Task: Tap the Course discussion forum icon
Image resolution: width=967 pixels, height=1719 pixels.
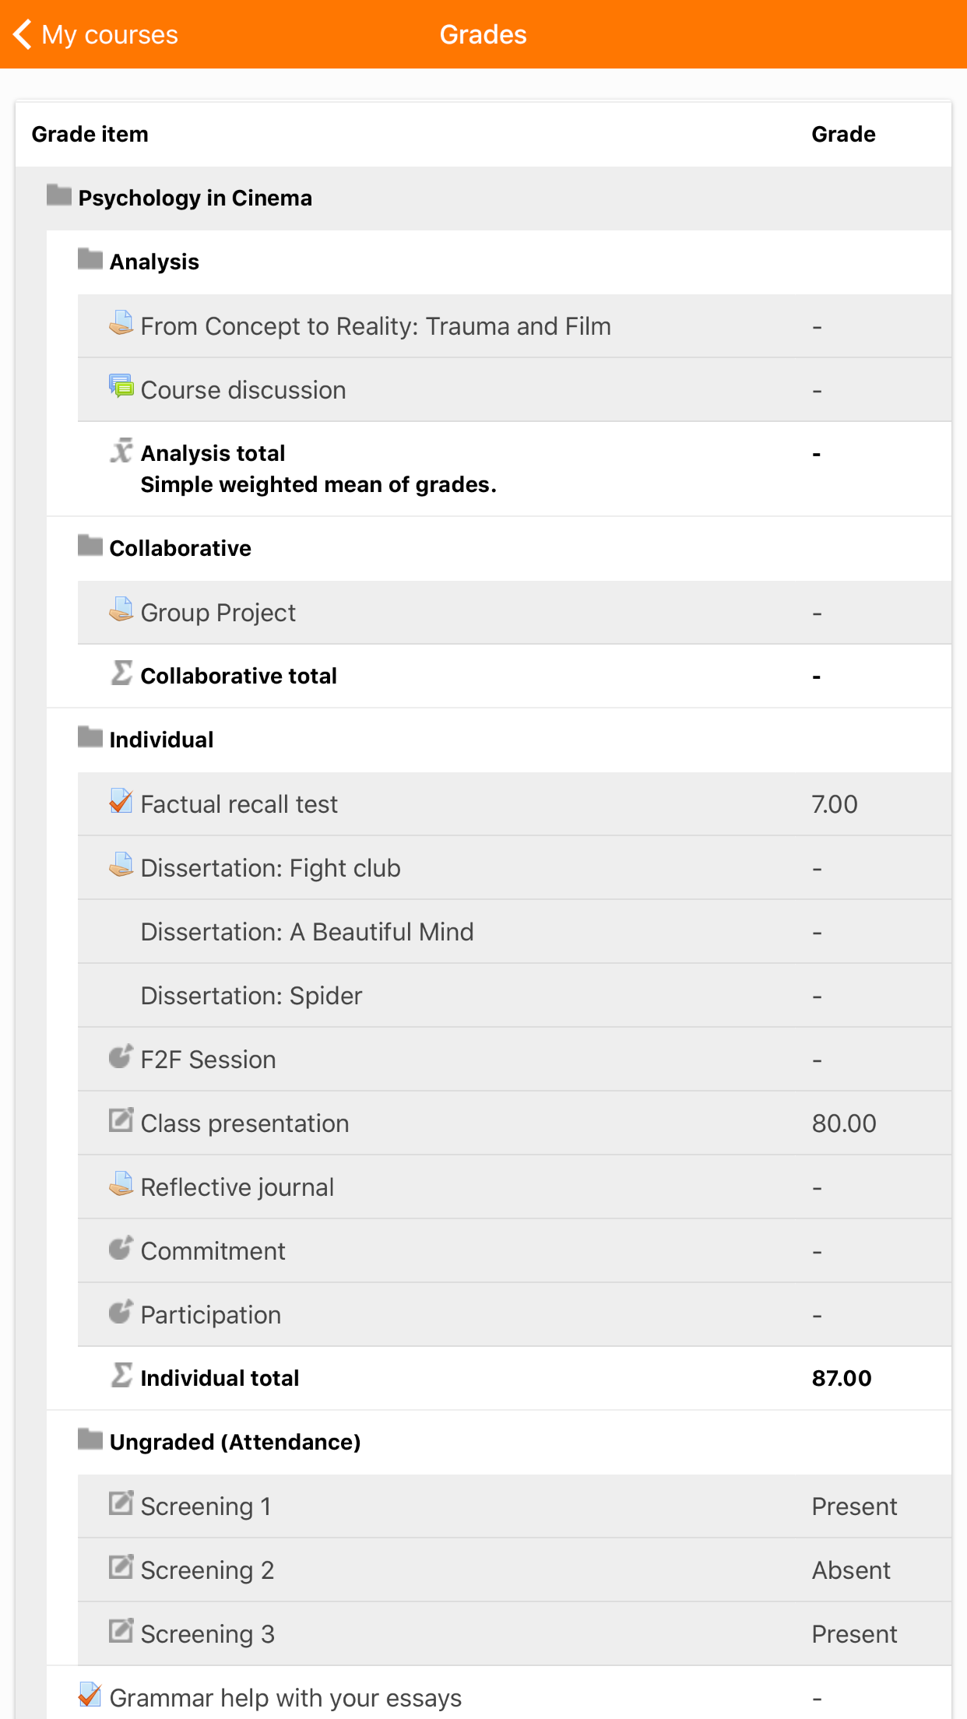Action: pyautogui.click(x=121, y=386)
